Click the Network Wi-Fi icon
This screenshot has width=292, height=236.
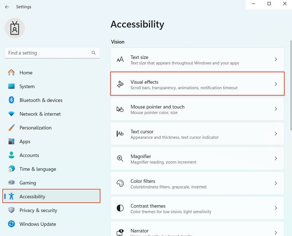click(x=11, y=114)
